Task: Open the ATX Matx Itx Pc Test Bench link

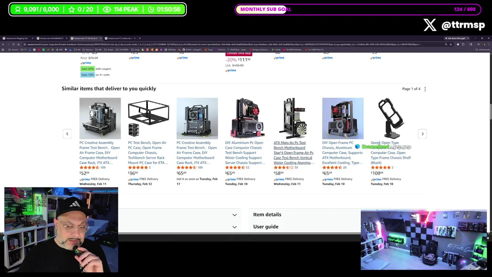Action: coord(294,153)
